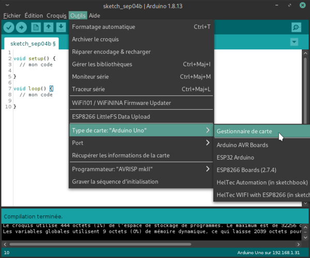Click "// mon code" comment on line 3
Viewport: 310px width, 258px height.
click(x=36, y=64)
